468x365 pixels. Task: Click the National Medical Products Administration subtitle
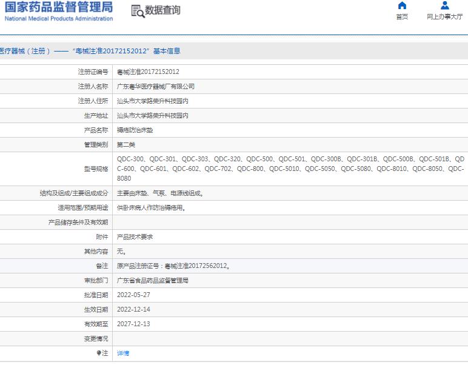[59, 19]
